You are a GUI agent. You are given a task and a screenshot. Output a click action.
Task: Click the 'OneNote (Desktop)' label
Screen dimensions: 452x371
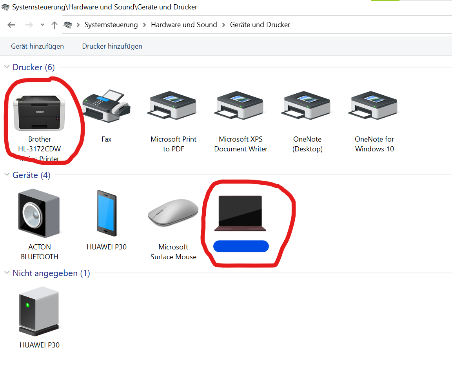(307, 144)
